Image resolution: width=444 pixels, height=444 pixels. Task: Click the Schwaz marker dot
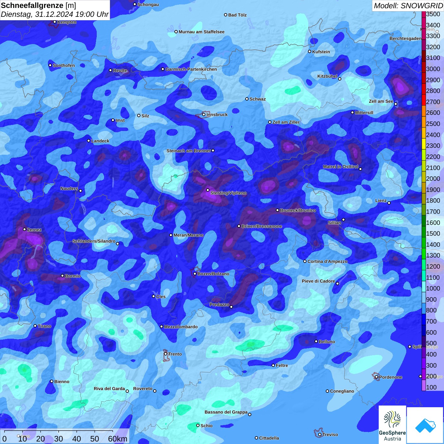click(247, 99)
